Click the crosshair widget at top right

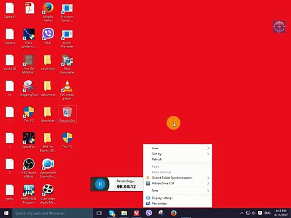tap(279, 27)
